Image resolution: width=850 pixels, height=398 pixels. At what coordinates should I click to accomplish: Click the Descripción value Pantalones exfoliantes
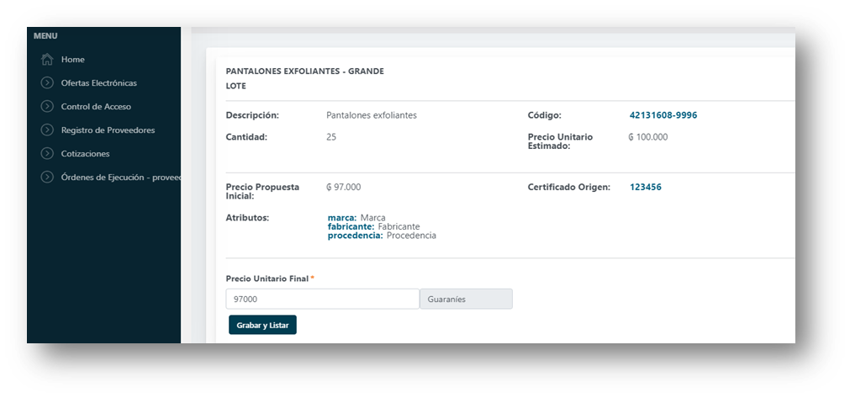[x=372, y=115]
